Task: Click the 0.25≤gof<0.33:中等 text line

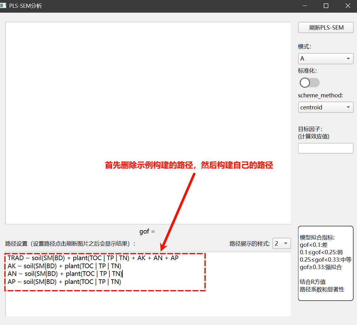Action: coord(326,260)
